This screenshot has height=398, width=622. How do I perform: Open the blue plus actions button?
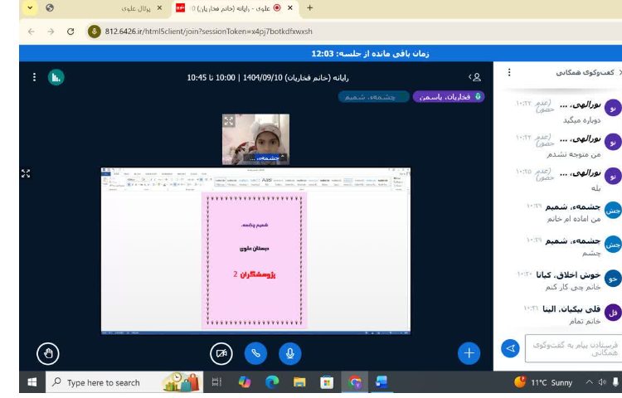click(x=469, y=352)
